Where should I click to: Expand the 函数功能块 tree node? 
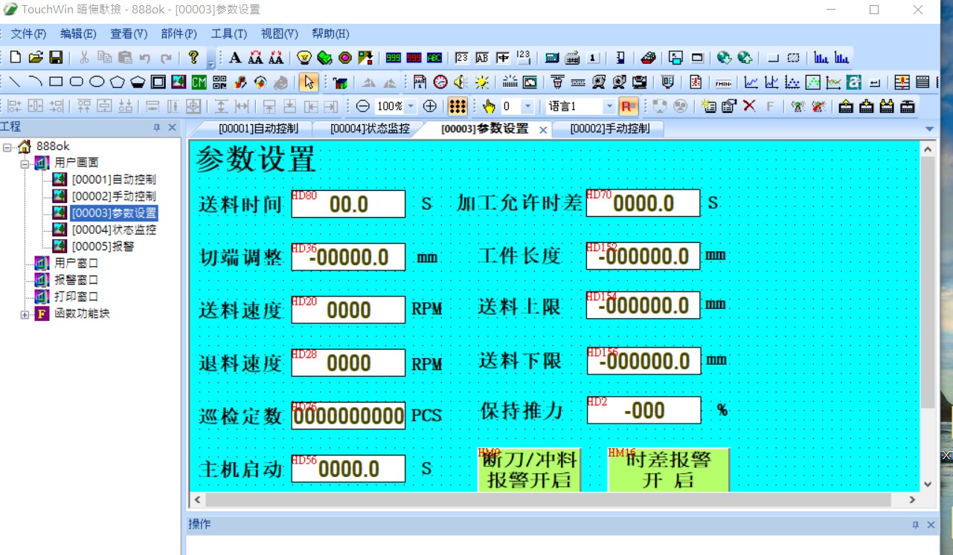pyautogui.click(x=25, y=314)
